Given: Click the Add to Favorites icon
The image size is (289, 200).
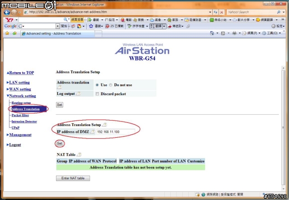Looking at the screenshot, I should [14, 33].
